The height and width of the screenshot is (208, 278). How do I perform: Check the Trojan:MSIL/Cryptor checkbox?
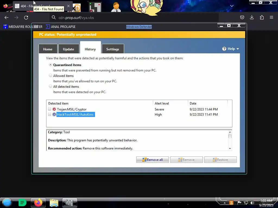pyautogui.click(x=49, y=109)
